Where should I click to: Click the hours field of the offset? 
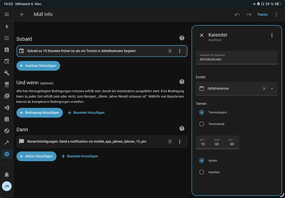(x=203, y=144)
